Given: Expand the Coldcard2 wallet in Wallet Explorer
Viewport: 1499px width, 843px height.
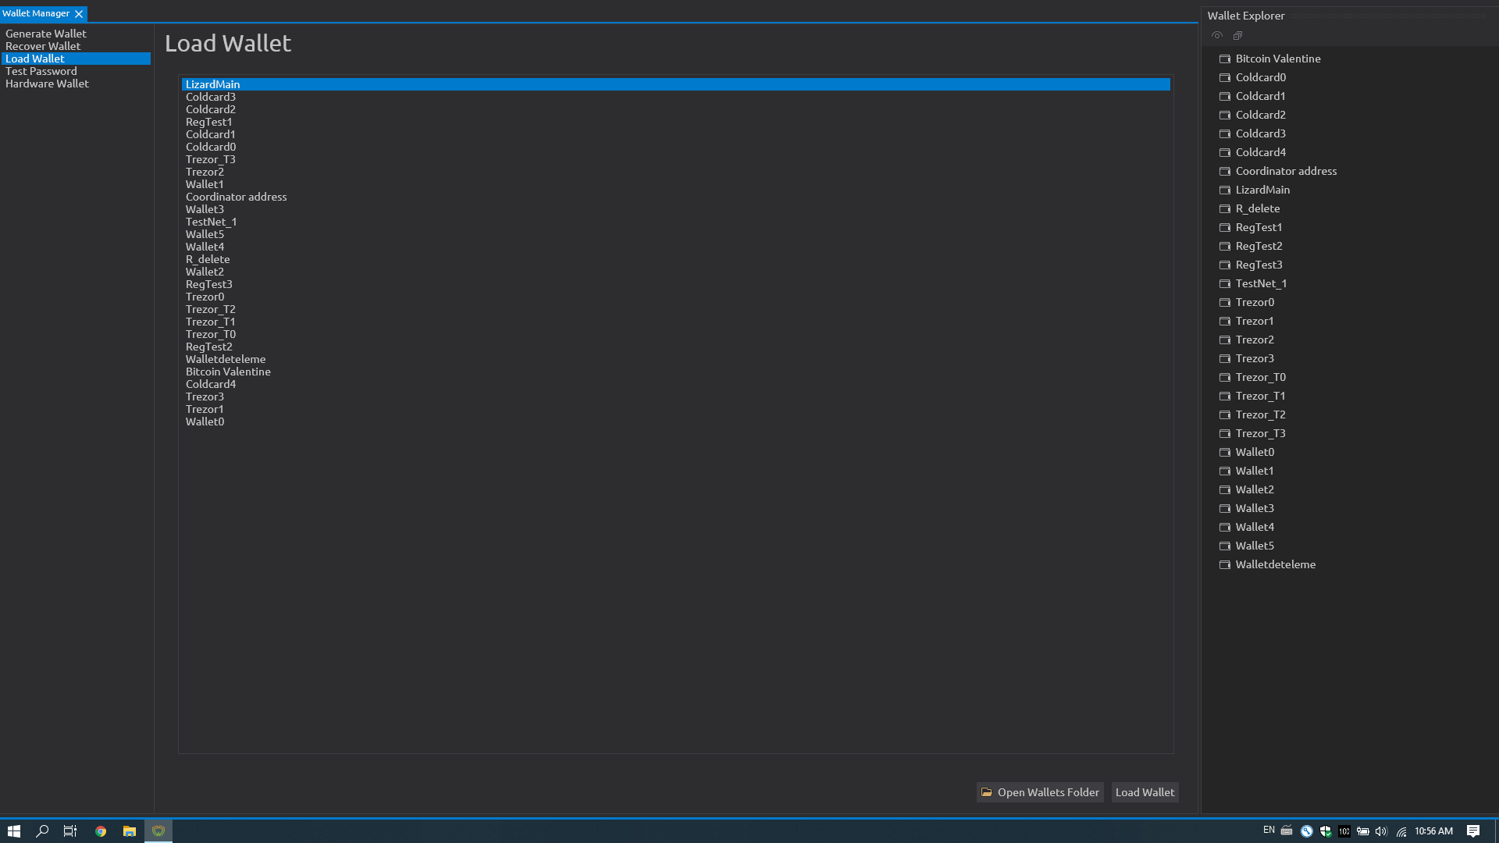Looking at the screenshot, I should [1260, 115].
